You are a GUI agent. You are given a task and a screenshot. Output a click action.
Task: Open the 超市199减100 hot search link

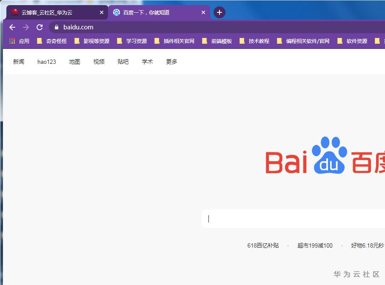[x=315, y=245]
